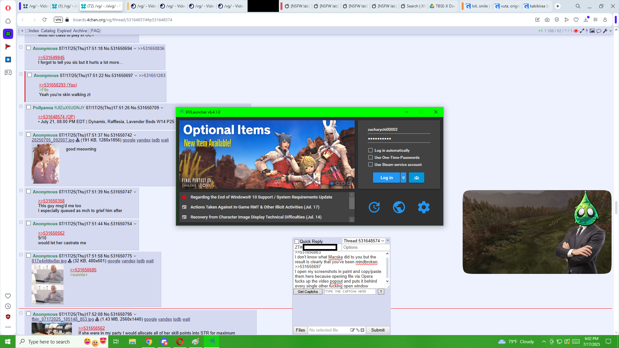619x348 pixels.
Task: Open the header dropdown triangle next to wrench
Action: pyautogui.click(x=611, y=31)
